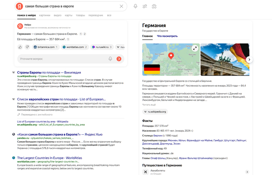Screen dimensions: 272x175
Task: Click citation number 2 after first Neuro sentence
Action: [x=85, y=34]
